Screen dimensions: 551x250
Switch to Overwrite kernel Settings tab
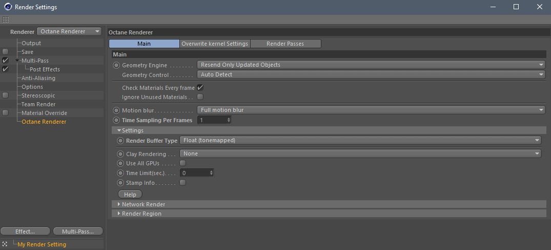(215, 44)
